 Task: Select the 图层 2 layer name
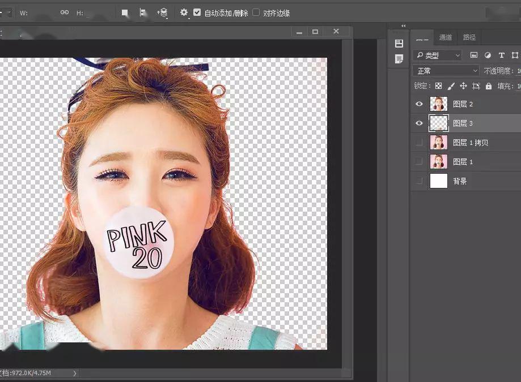tap(463, 104)
